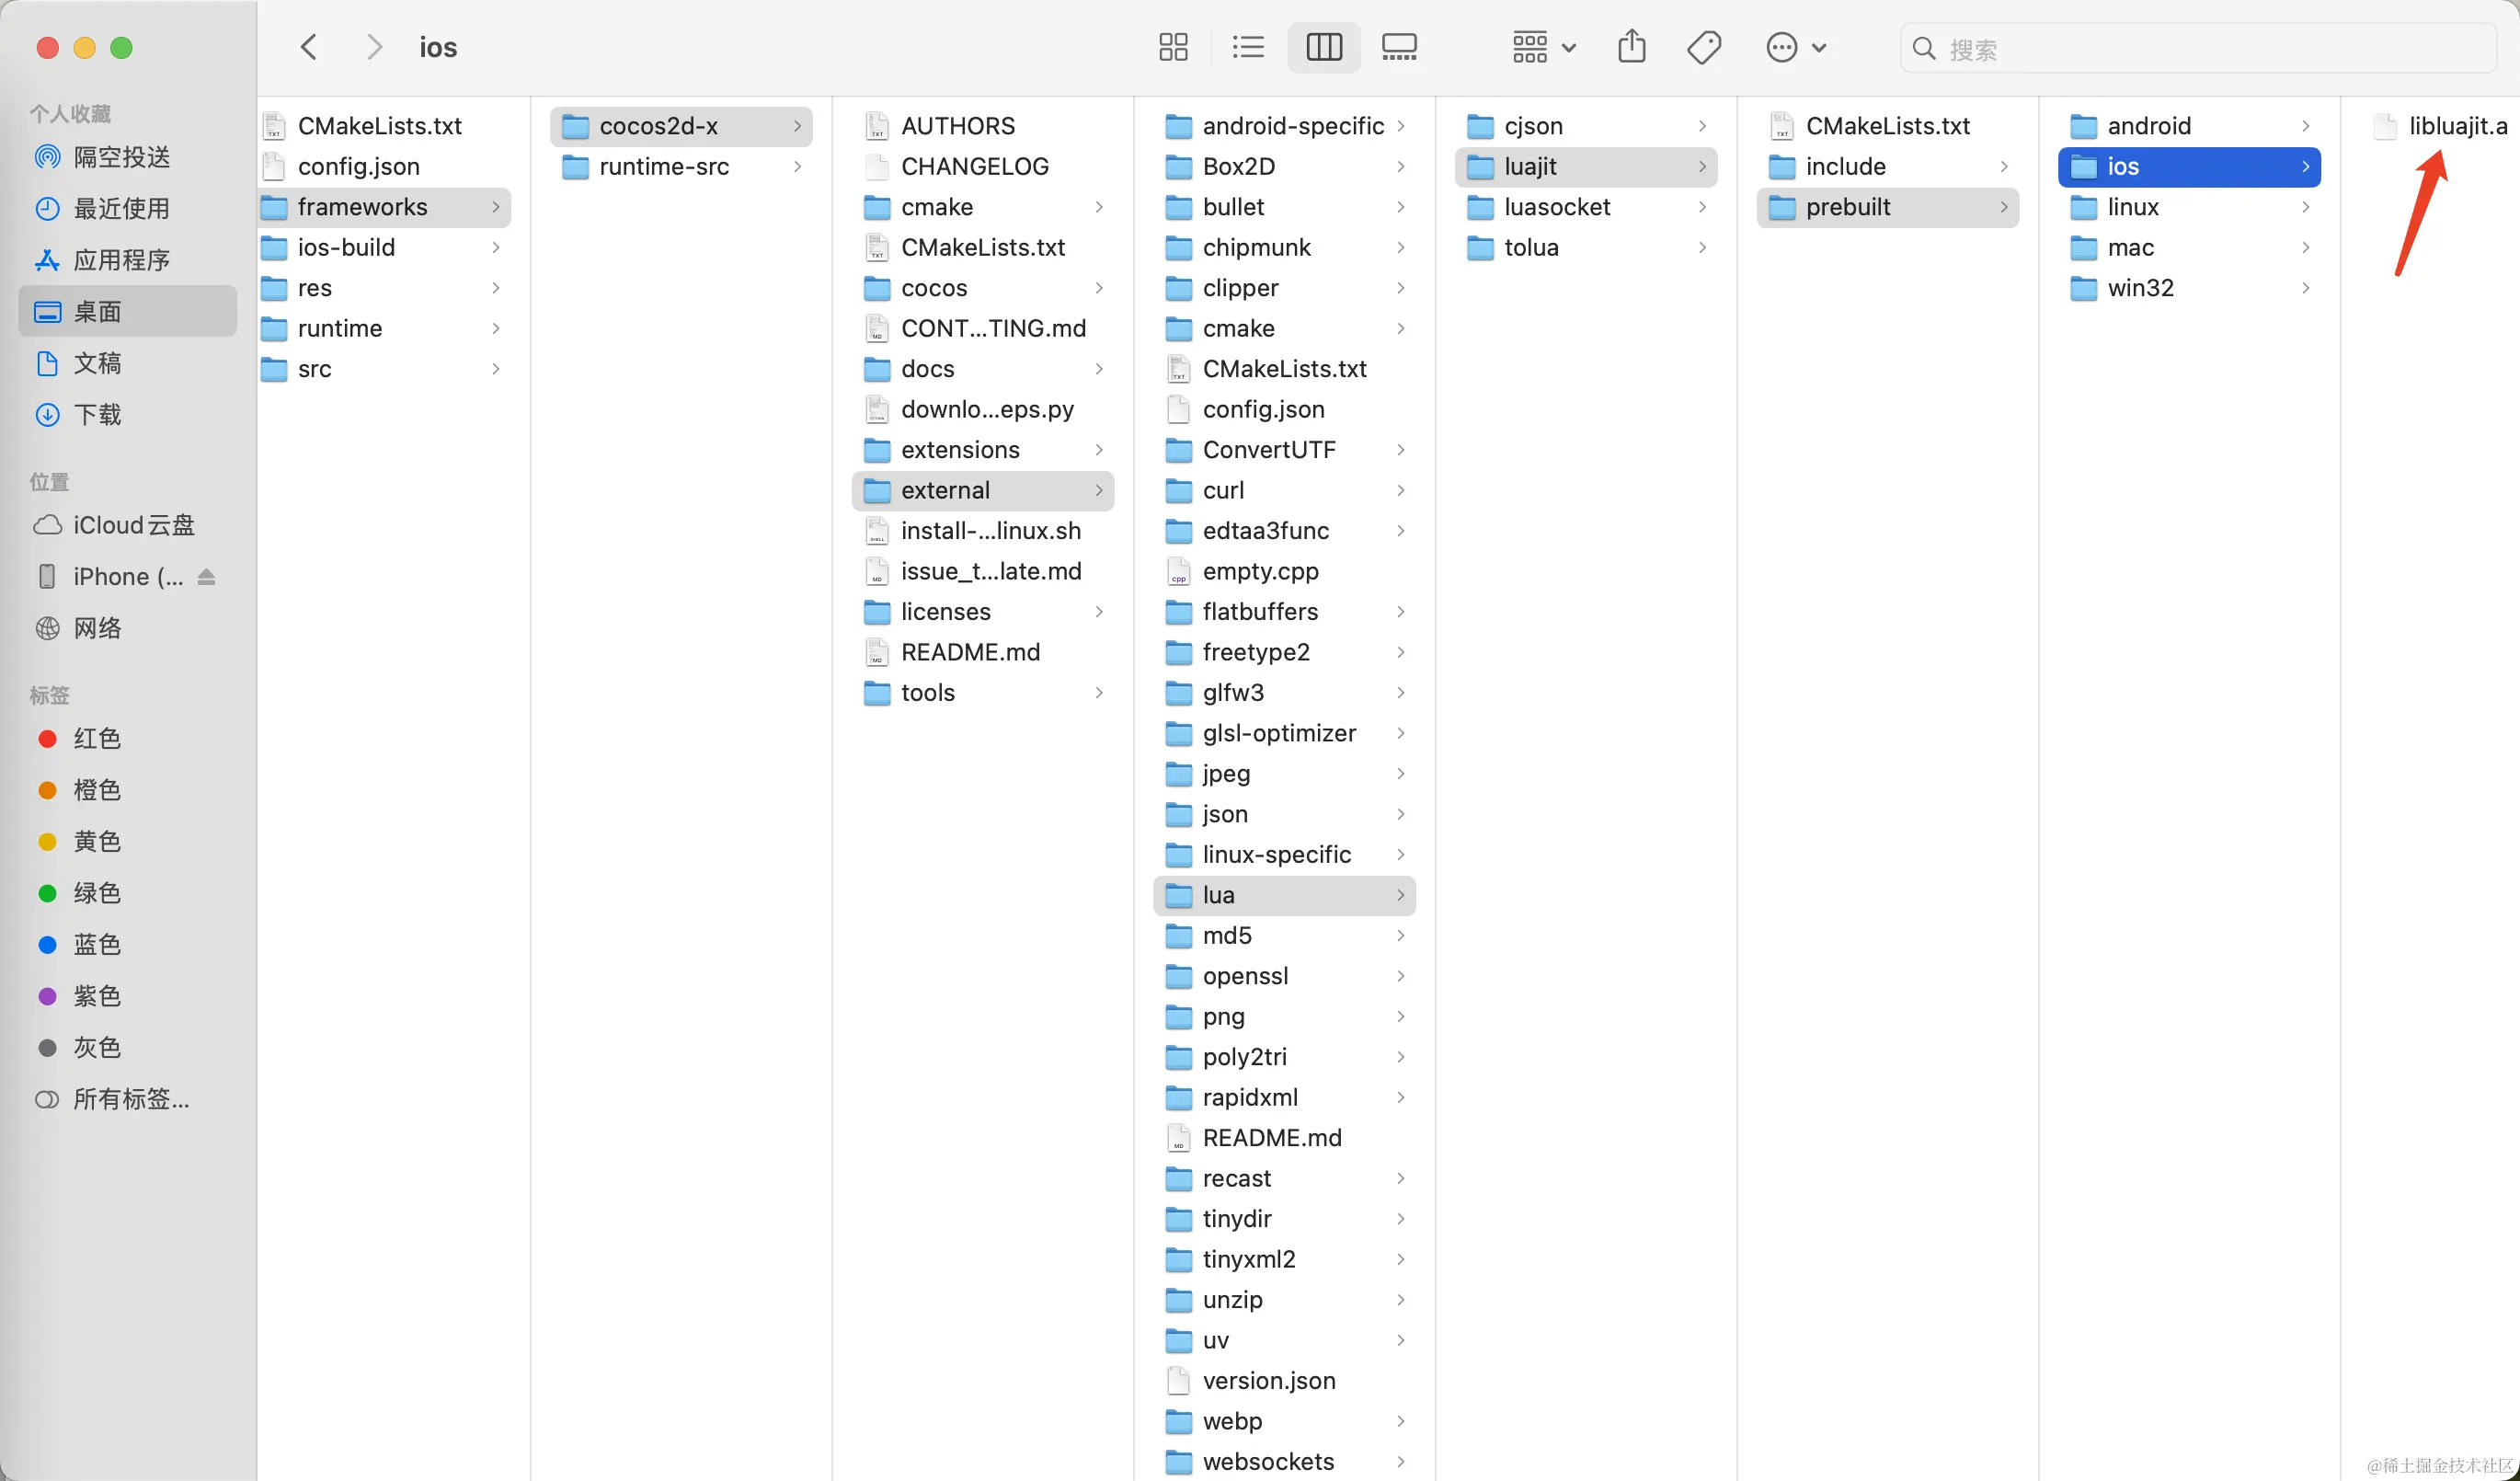Select column view mode
Viewport: 2520px width, 1481px height.
(1324, 47)
